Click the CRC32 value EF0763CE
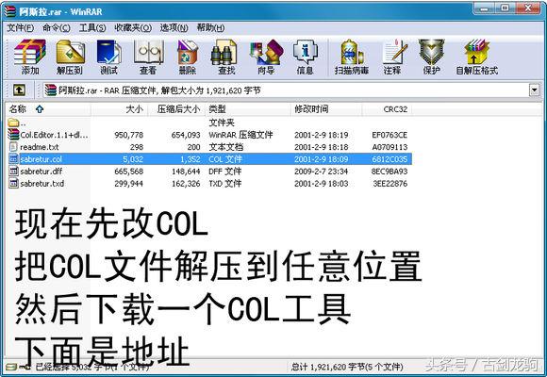The height and width of the screenshot is (377, 547). [x=390, y=135]
